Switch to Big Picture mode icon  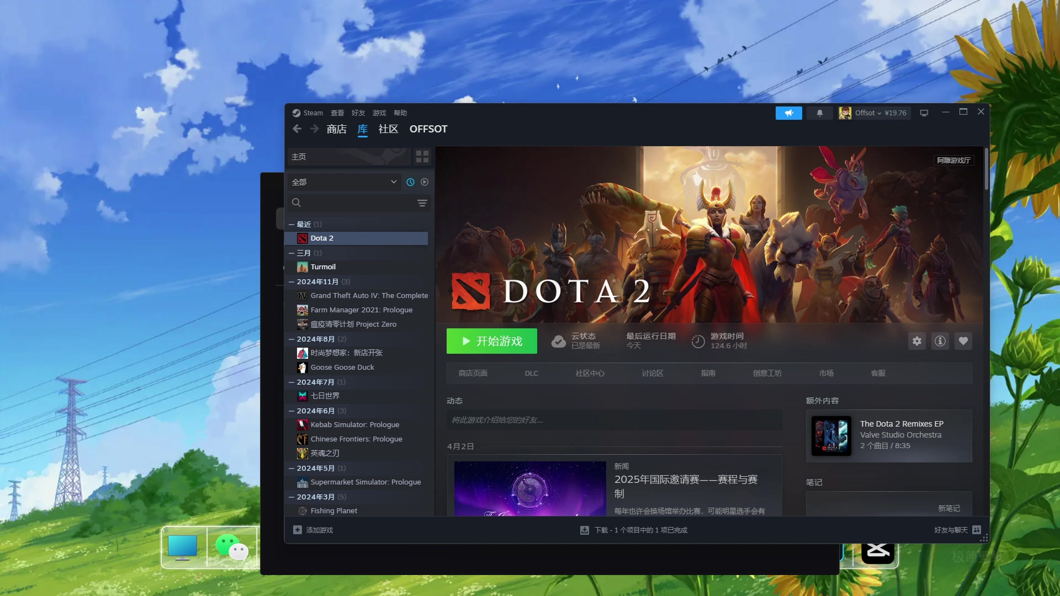(924, 113)
